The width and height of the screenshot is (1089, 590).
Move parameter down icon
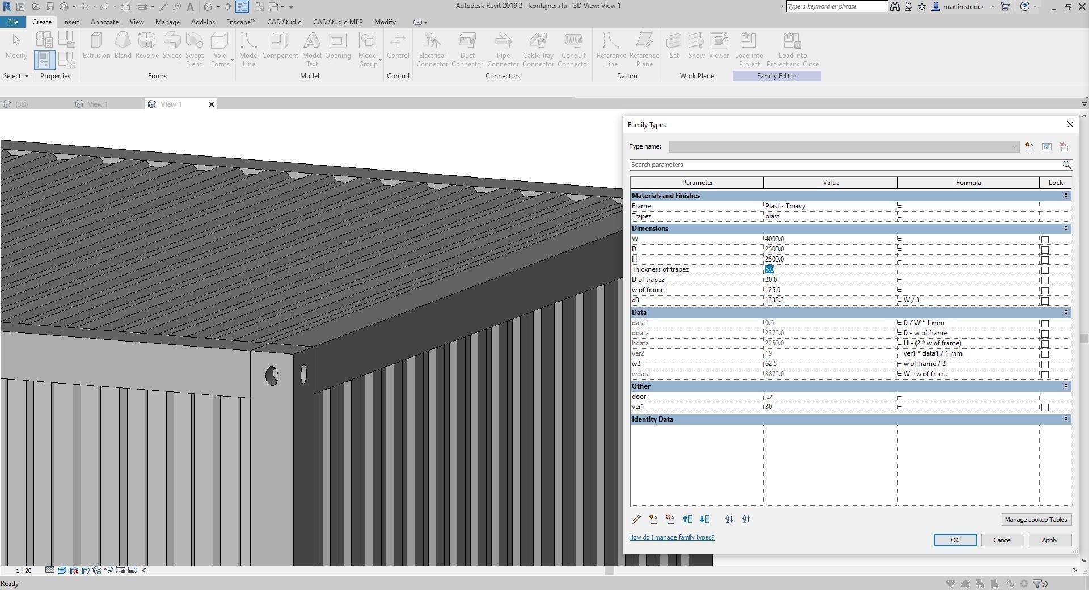[x=704, y=519]
